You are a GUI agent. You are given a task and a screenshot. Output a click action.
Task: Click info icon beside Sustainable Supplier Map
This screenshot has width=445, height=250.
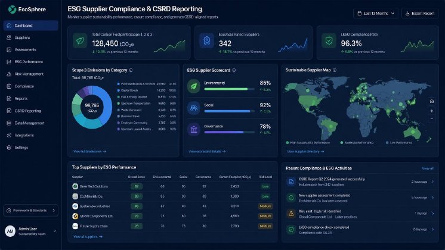coord(335,70)
